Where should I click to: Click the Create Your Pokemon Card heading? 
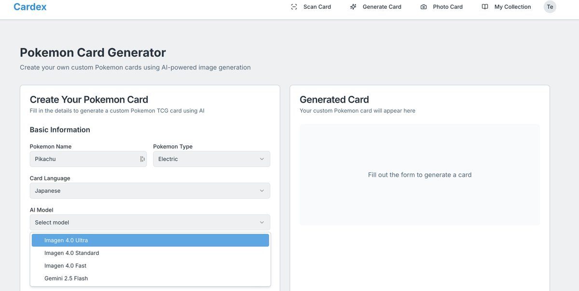(x=89, y=100)
